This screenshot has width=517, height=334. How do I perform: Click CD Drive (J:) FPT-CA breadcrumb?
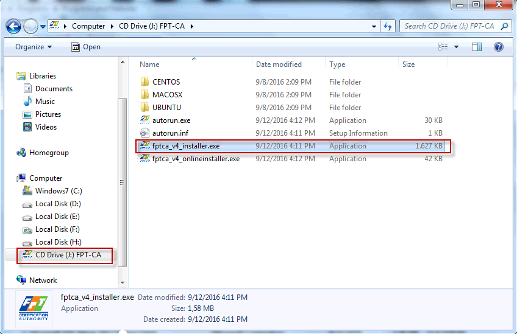[x=152, y=26]
